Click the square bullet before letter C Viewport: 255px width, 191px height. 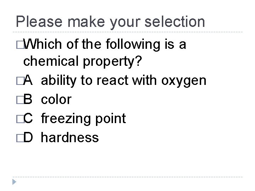[x=19, y=118]
